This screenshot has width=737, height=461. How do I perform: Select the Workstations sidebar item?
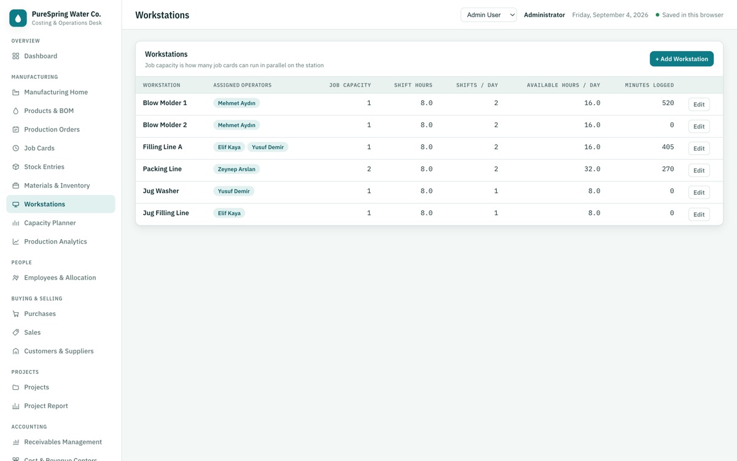click(61, 204)
